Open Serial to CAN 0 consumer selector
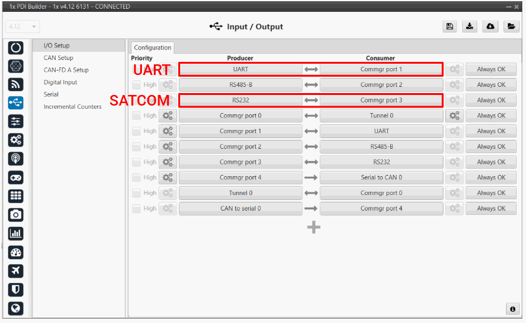Viewport: 526px width, 323px height. (381, 177)
